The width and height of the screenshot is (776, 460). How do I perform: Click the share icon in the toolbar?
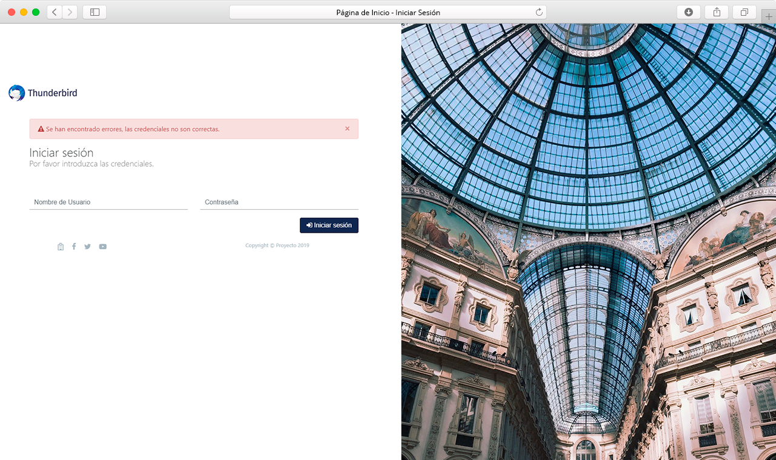click(x=716, y=12)
